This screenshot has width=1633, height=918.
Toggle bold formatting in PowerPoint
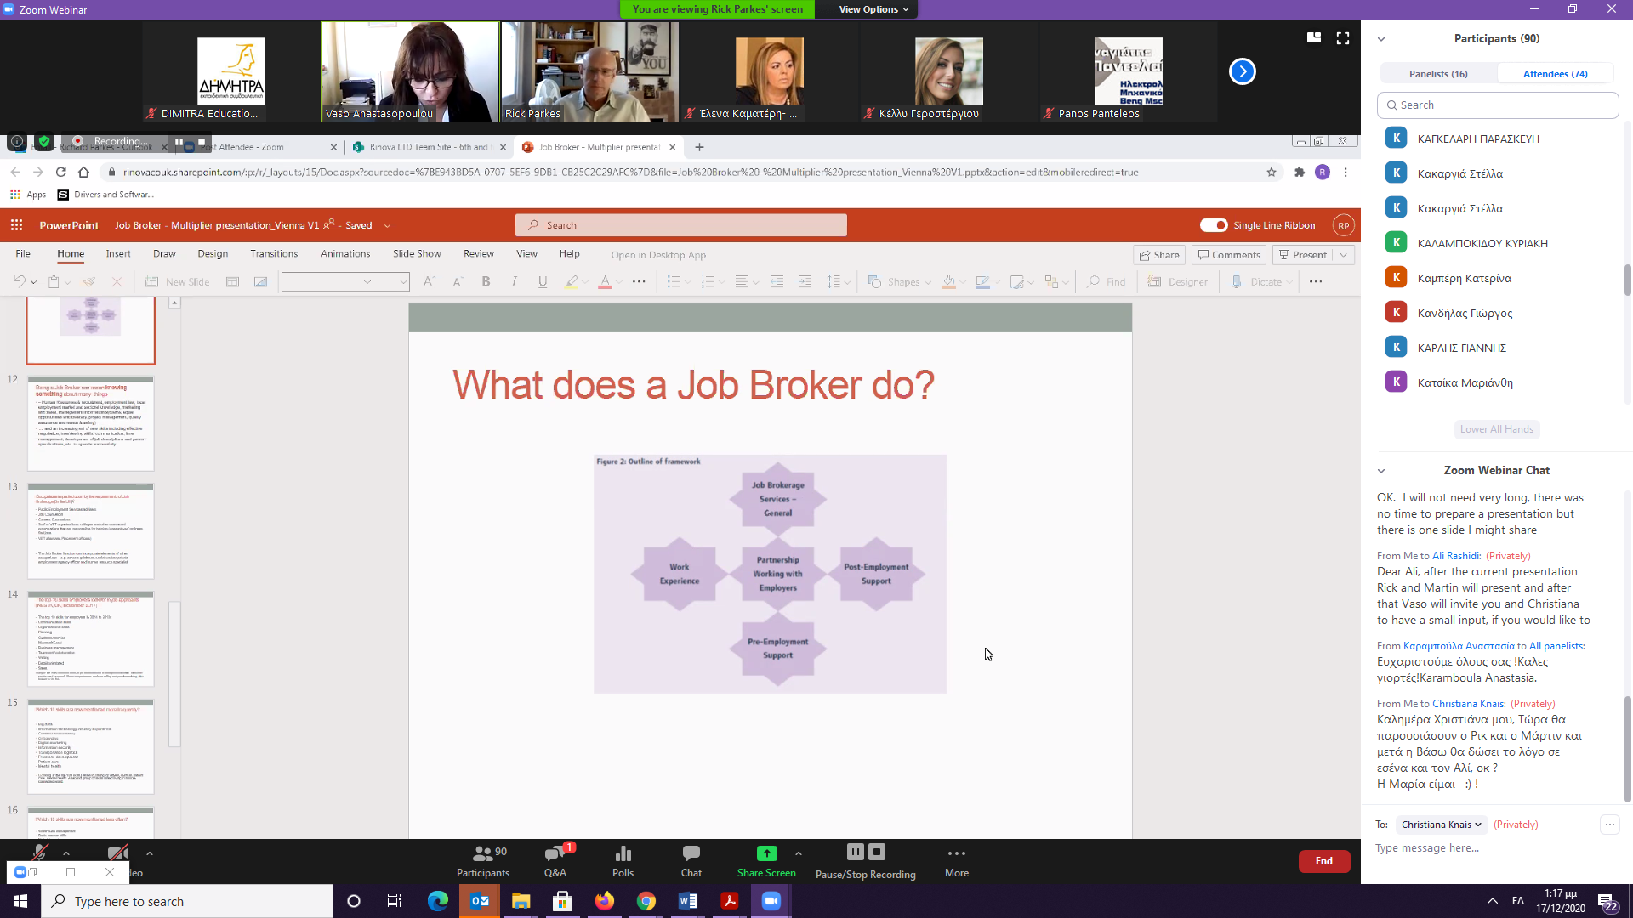pos(486,281)
